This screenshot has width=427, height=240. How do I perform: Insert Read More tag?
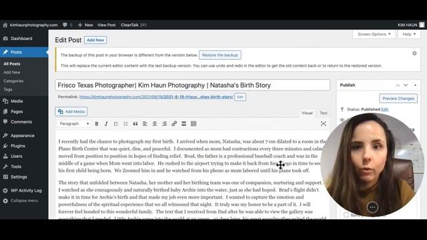pos(184,124)
